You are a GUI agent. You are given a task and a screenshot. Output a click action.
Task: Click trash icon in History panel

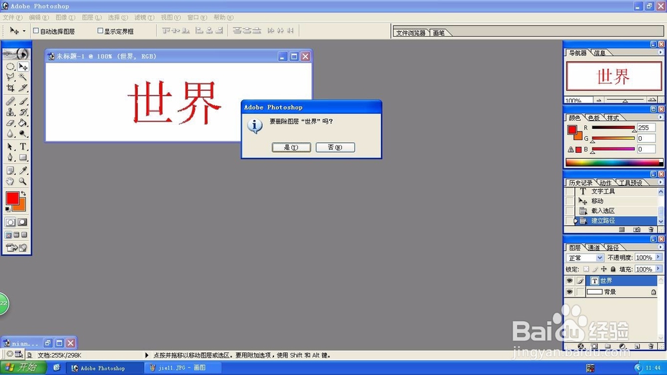coord(651,230)
